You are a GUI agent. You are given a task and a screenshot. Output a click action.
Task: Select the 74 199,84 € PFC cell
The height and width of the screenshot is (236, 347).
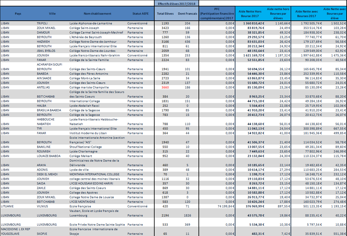pos(223,206)
